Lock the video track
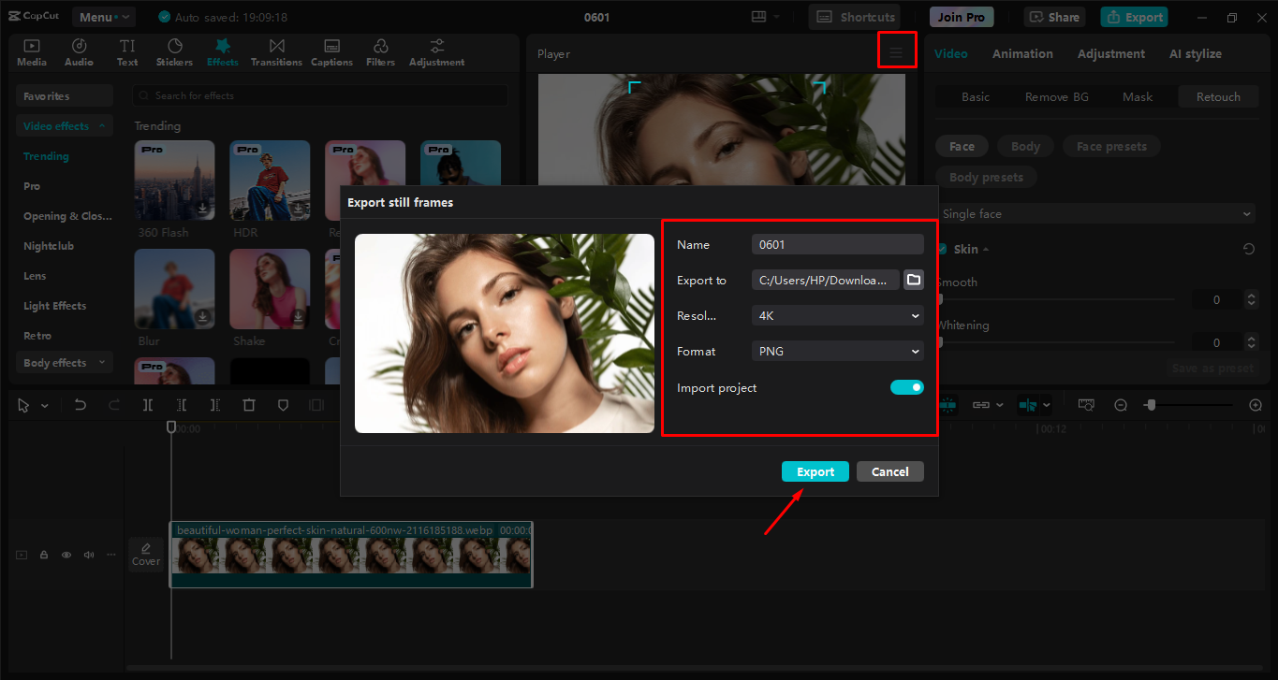The height and width of the screenshot is (680, 1278). (44, 555)
